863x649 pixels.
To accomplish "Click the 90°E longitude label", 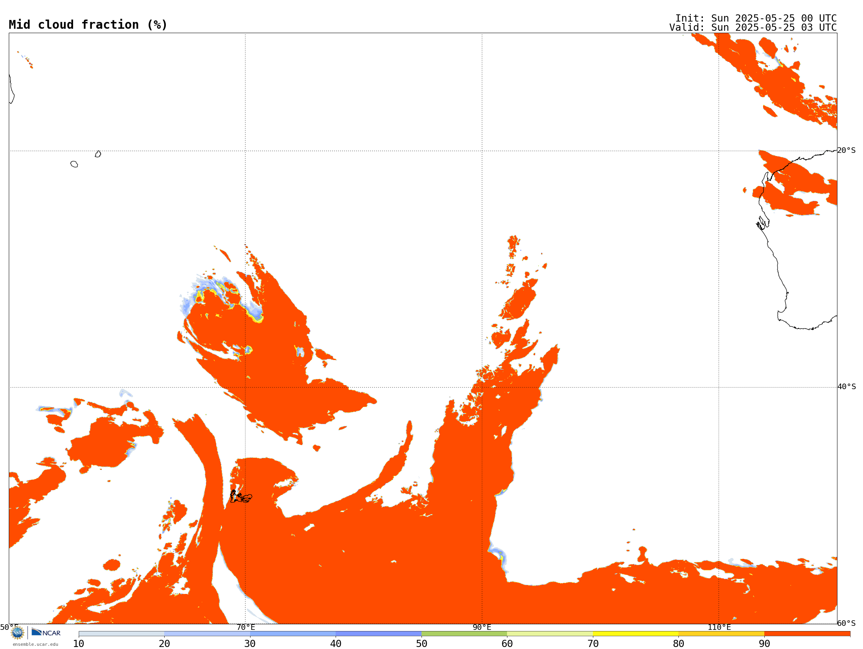I will 482,627.
